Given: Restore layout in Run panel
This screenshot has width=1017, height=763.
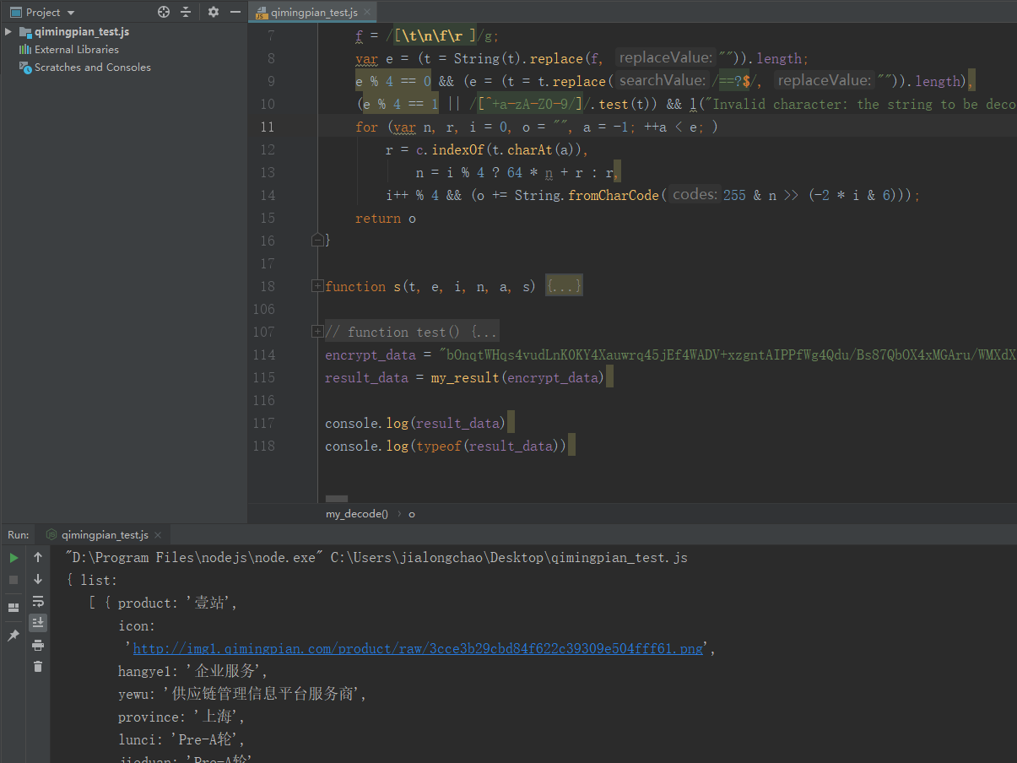Looking at the screenshot, I should (x=14, y=607).
